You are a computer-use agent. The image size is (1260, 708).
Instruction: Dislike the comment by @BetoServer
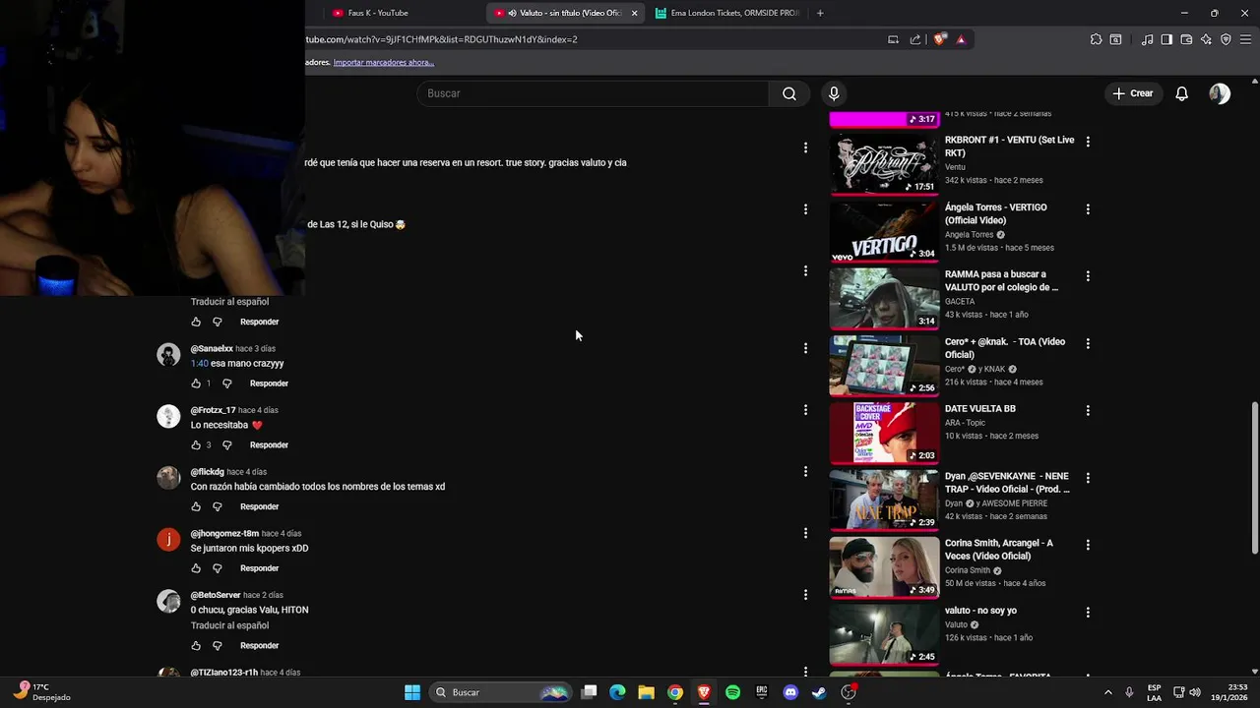coord(218,646)
